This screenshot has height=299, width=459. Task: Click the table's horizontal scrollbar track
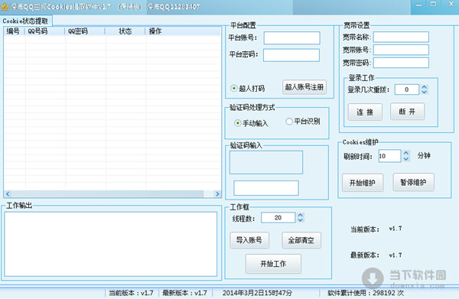click(112, 193)
